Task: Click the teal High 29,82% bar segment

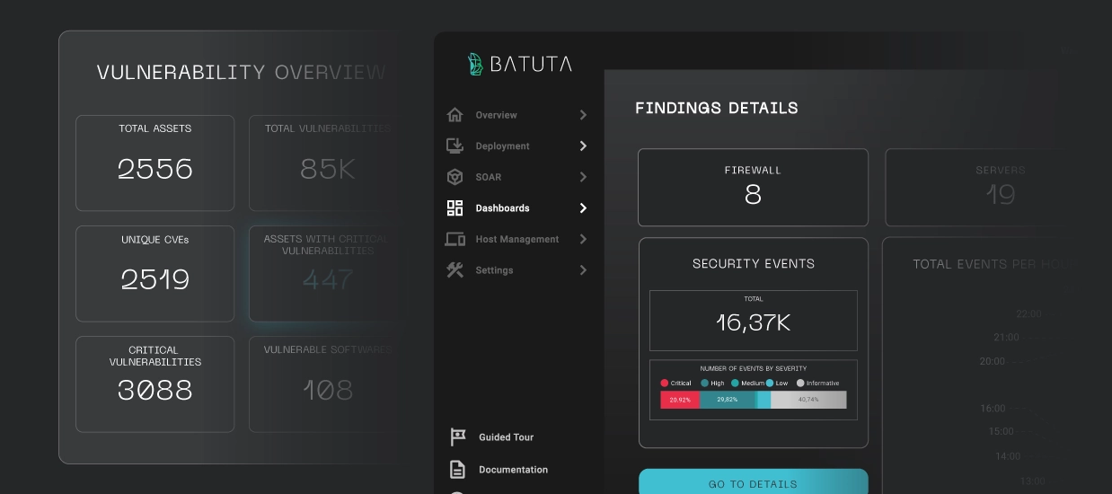Action: (x=728, y=400)
